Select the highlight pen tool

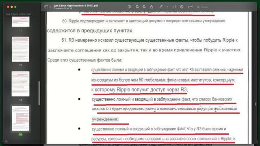pyautogui.click(x=161, y=6)
